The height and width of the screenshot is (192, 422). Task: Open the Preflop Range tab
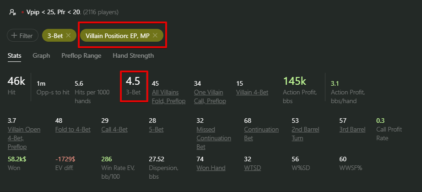81,56
